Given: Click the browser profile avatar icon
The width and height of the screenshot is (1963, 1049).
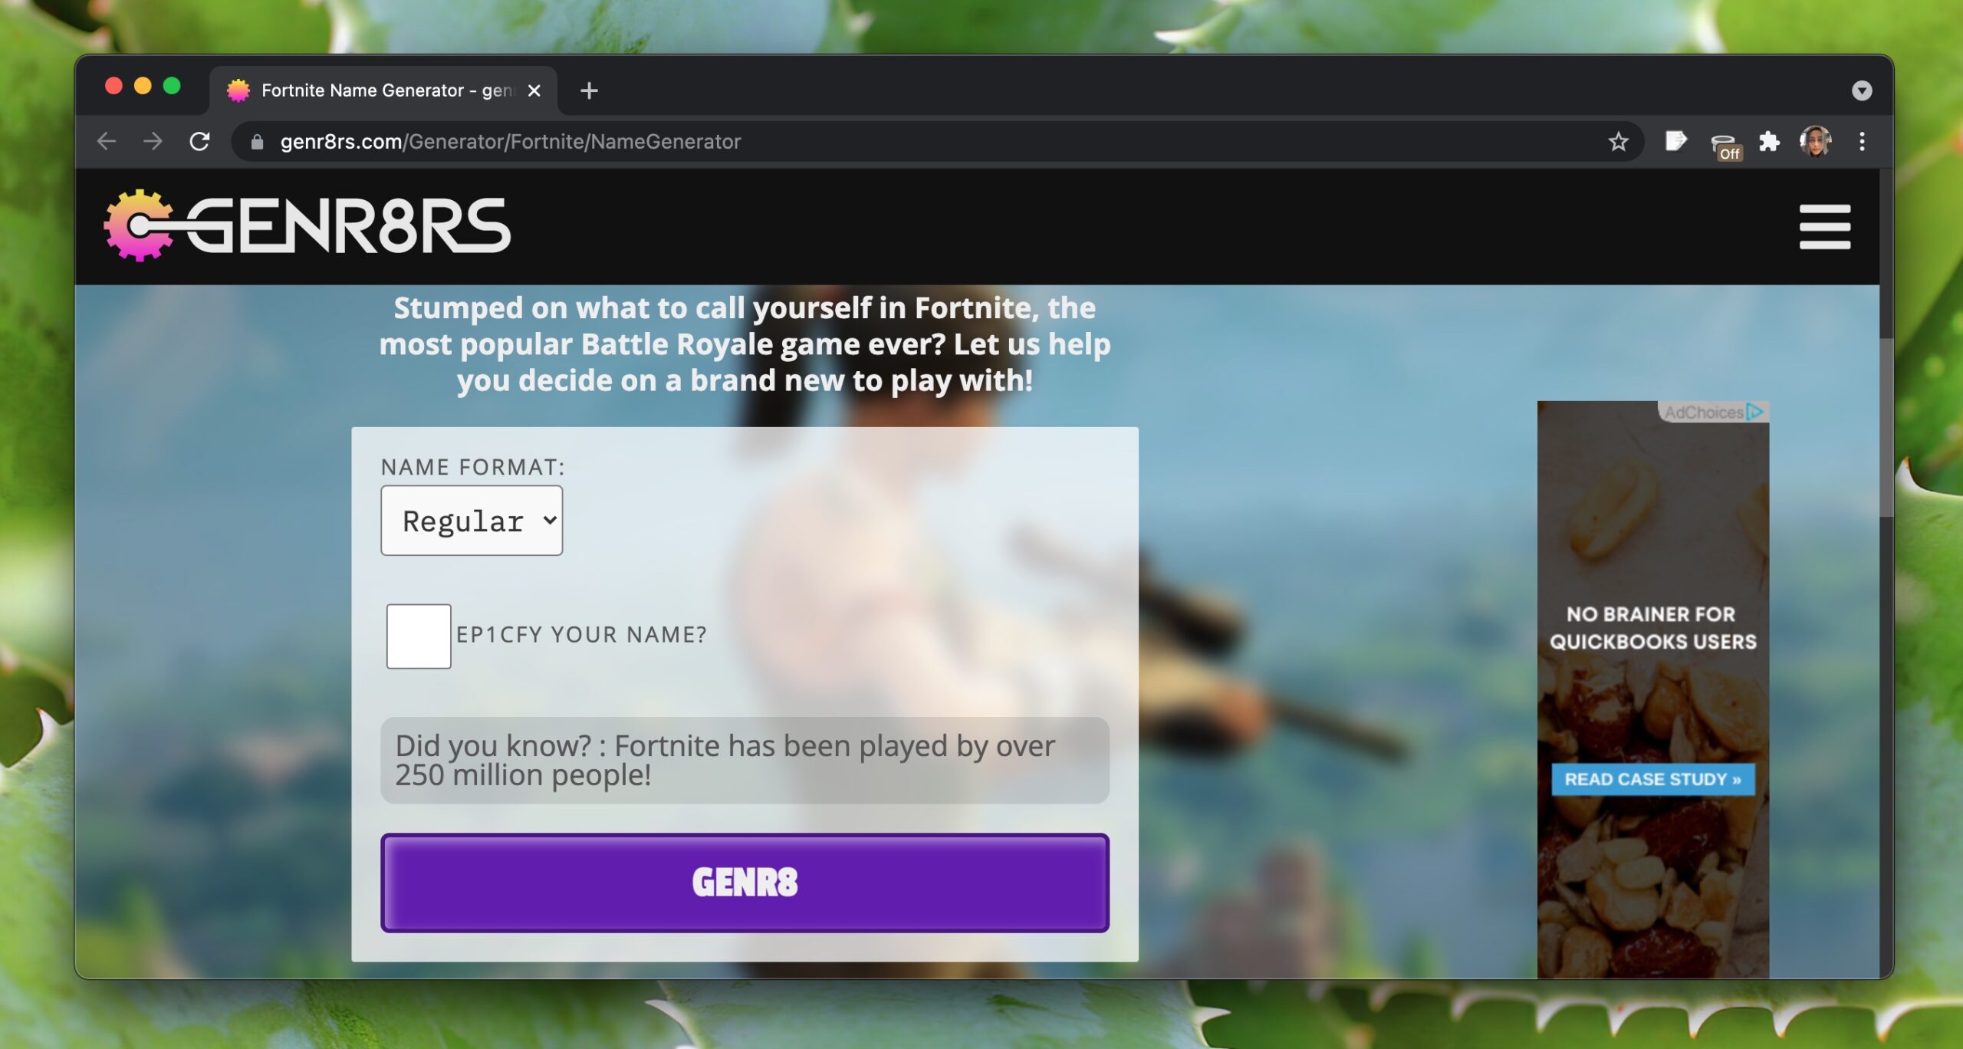Looking at the screenshot, I should coord(1815,142).
